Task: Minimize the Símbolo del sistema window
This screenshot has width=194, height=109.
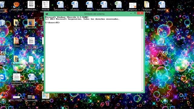Action: [x=131, y=13]
